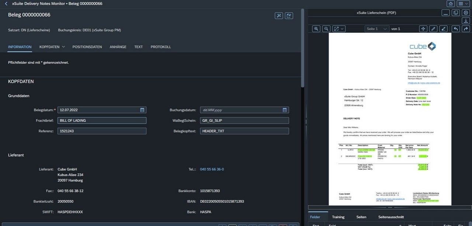
Task: Click the Frachtbrief field BILL OF LADING
Action: (102, 121)
